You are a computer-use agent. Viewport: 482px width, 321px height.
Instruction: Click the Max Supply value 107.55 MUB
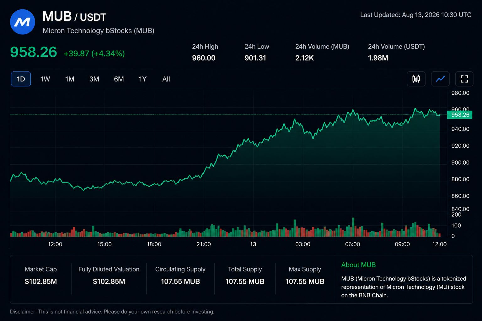tap(305, 282)
